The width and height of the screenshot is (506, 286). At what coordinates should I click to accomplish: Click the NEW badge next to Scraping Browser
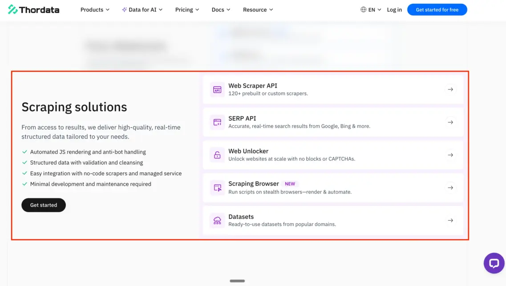coord(290,184)
